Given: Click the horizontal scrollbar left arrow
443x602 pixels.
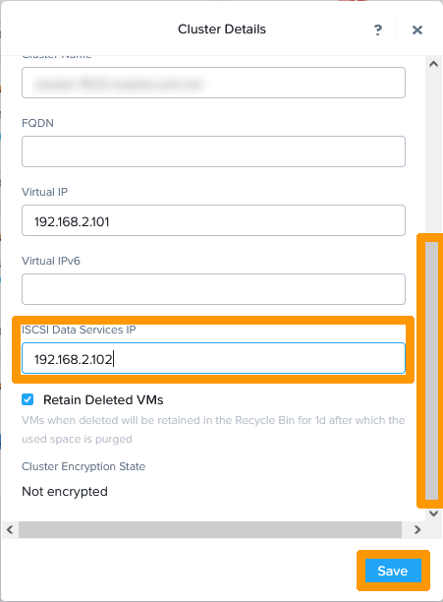Looking at the screenshot, I should (x=10, y=530).
